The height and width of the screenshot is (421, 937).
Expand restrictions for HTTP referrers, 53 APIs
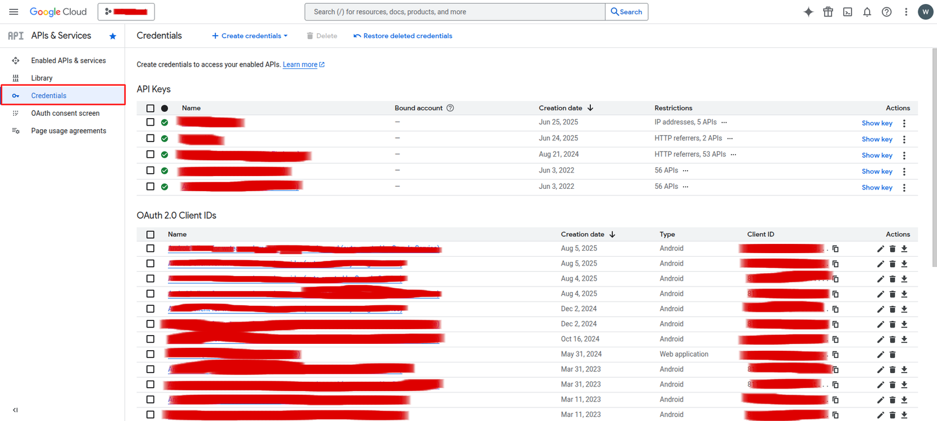coord(733,154)
